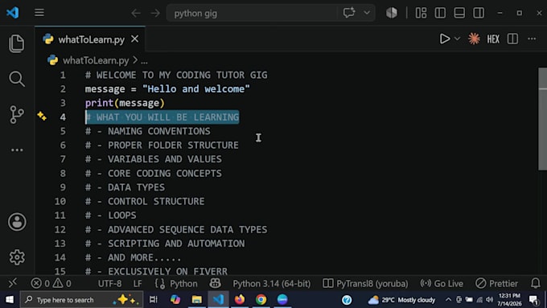Click the CONTROL STRUCTURE comment
The width and height of the screenshot is (547, 308).
click(145, 201)
